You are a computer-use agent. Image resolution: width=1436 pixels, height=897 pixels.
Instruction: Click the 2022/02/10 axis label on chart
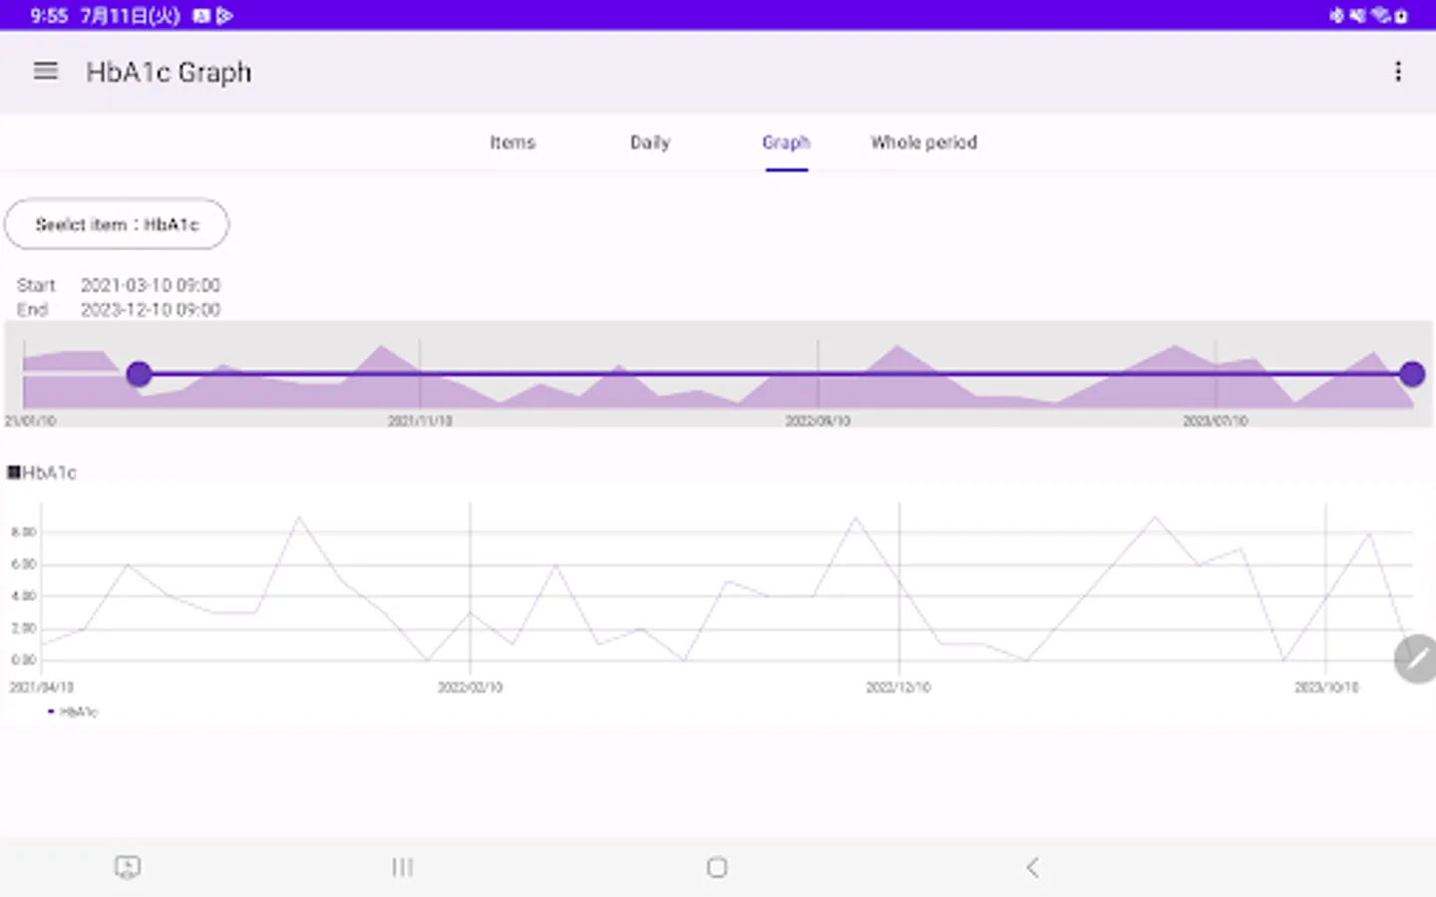470,688
